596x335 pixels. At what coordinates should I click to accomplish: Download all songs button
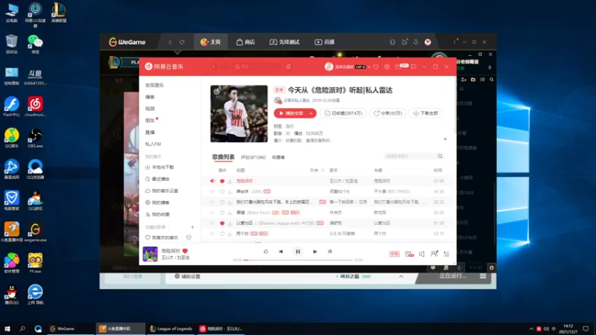[425, 113]
